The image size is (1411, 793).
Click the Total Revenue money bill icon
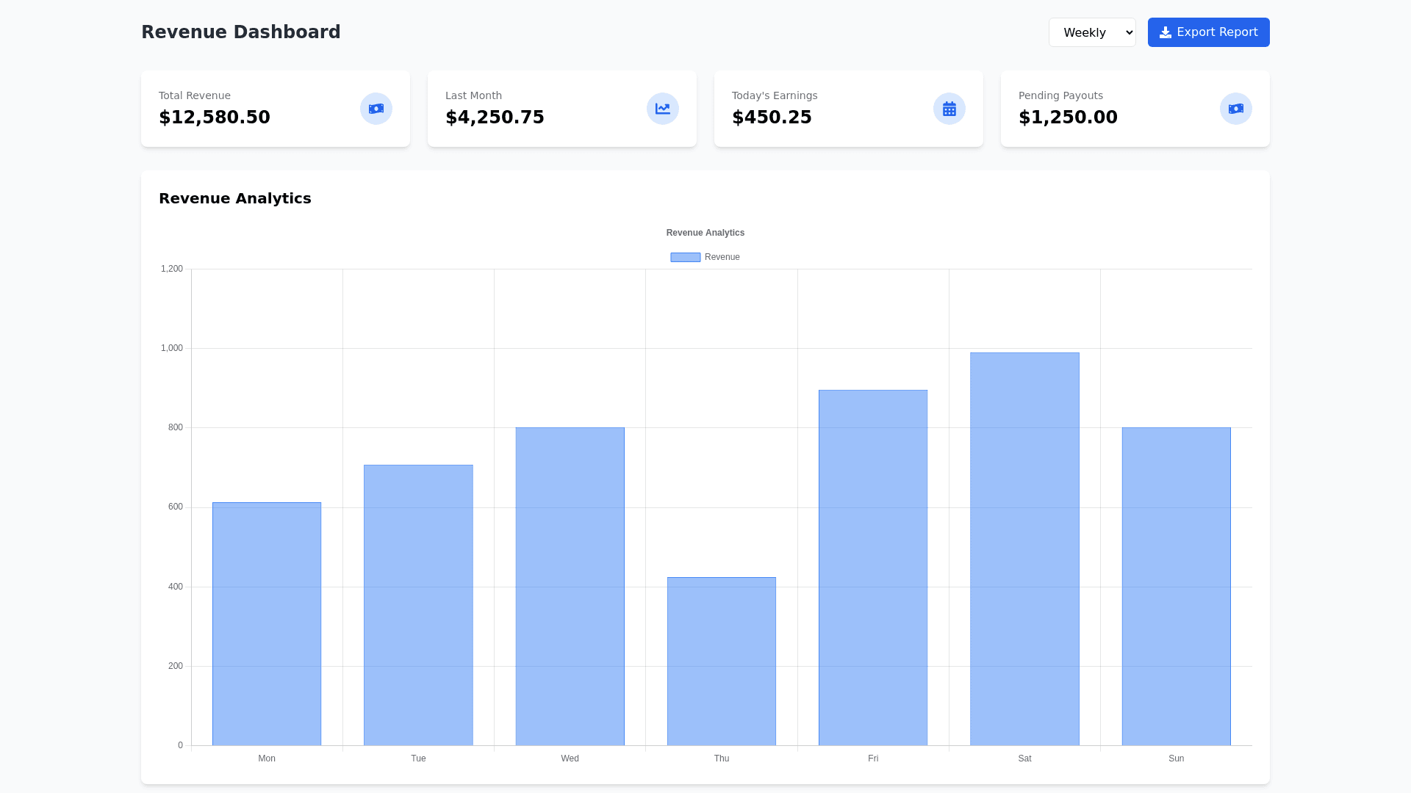coord(376,109)
